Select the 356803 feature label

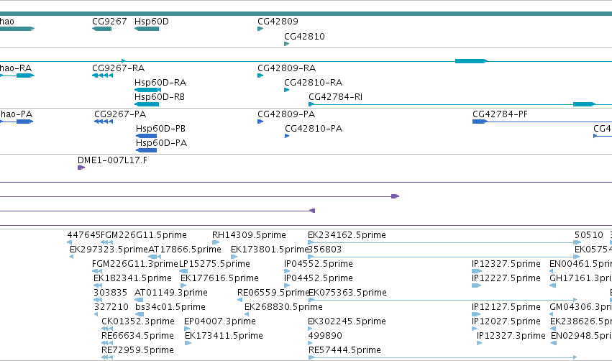pyautogui.click(x=325, y=249)
